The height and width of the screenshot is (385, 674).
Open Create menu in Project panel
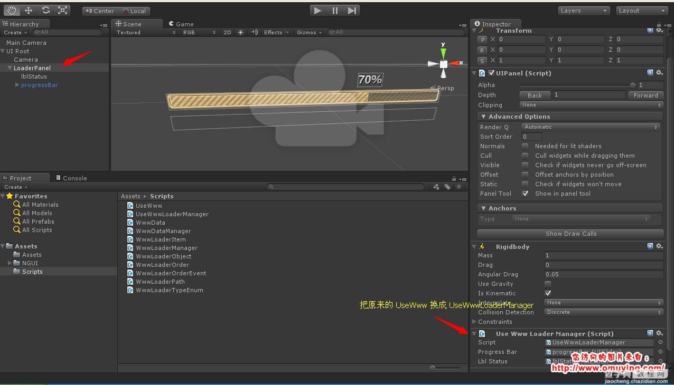(15, 187)
